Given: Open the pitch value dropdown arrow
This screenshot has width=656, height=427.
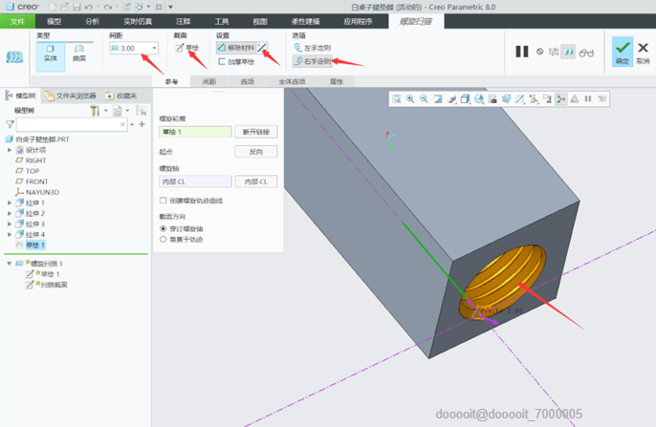Looking at the screenshot, I should click(154, 48).
